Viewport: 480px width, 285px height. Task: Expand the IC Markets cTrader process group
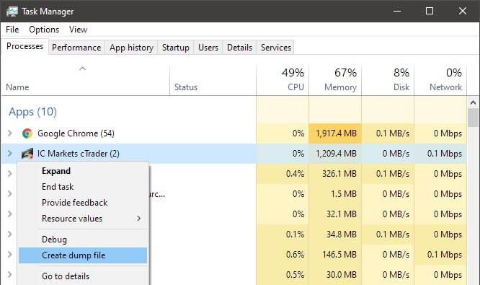pyautogui.click(x=10, y=154)
